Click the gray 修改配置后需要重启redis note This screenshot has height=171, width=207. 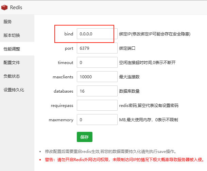[110, 151]
